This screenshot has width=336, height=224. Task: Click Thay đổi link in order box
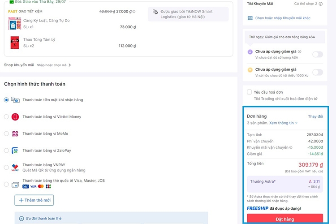pos(315,116)
